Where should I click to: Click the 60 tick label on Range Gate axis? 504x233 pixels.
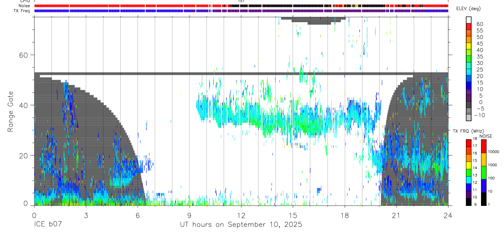coord(24,55)
